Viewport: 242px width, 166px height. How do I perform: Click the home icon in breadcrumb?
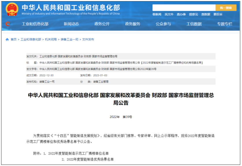click(7, 39)
